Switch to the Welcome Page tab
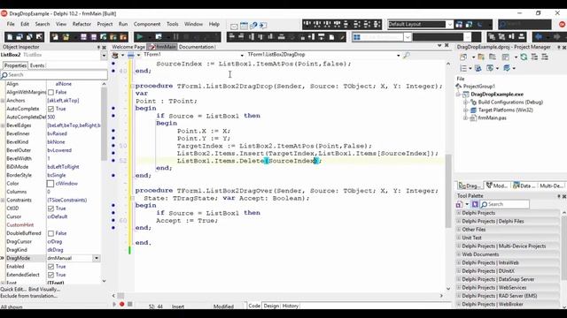Screen dimensions: 567x318 [128, 47]
